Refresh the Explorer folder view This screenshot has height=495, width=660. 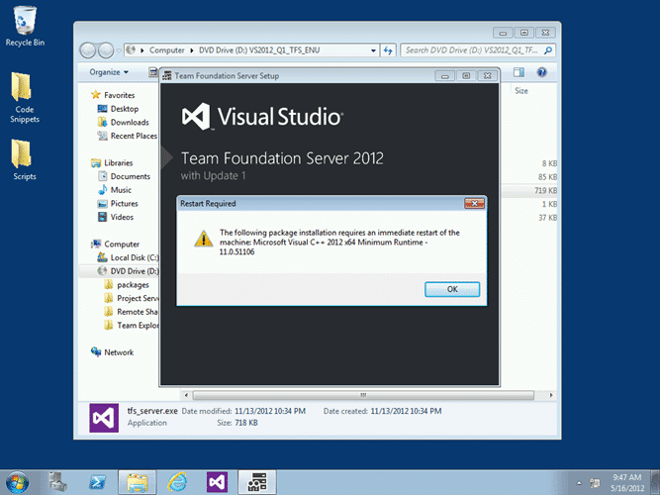[388, 50]
